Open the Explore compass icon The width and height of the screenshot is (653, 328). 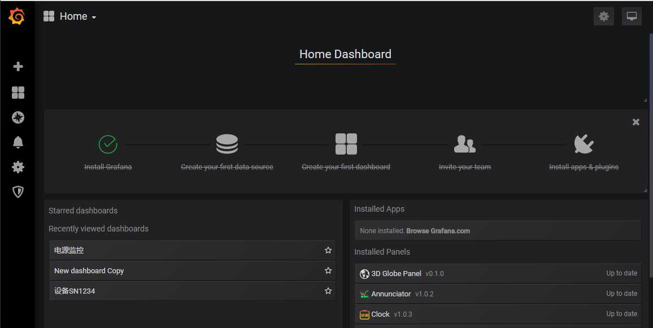18,117
